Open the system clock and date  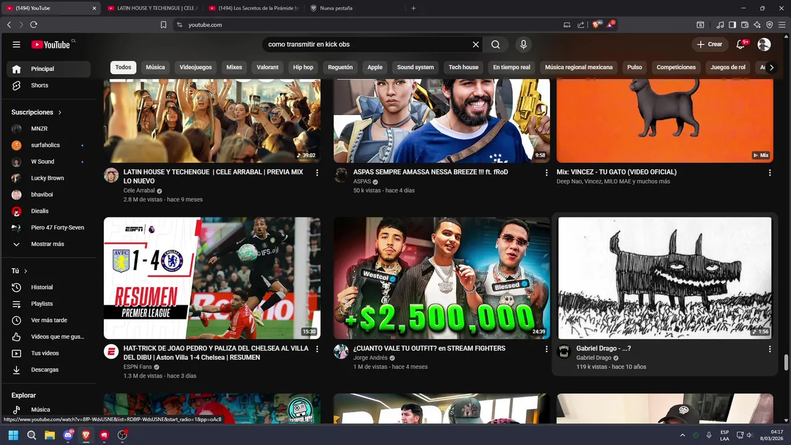(x=772, y=435)
